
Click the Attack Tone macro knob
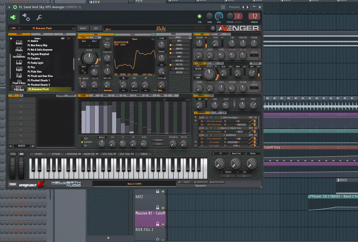(x=236, y=163)
